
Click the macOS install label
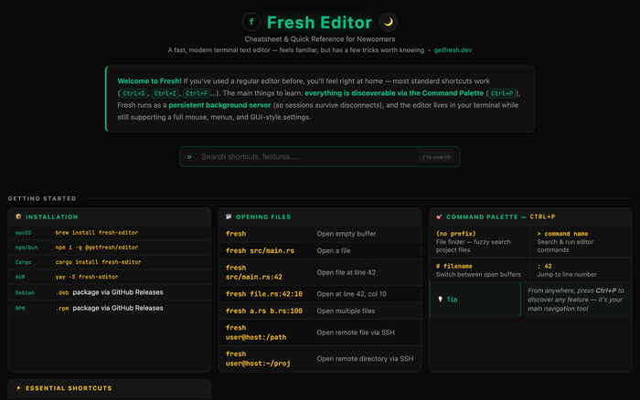(23, 233)
